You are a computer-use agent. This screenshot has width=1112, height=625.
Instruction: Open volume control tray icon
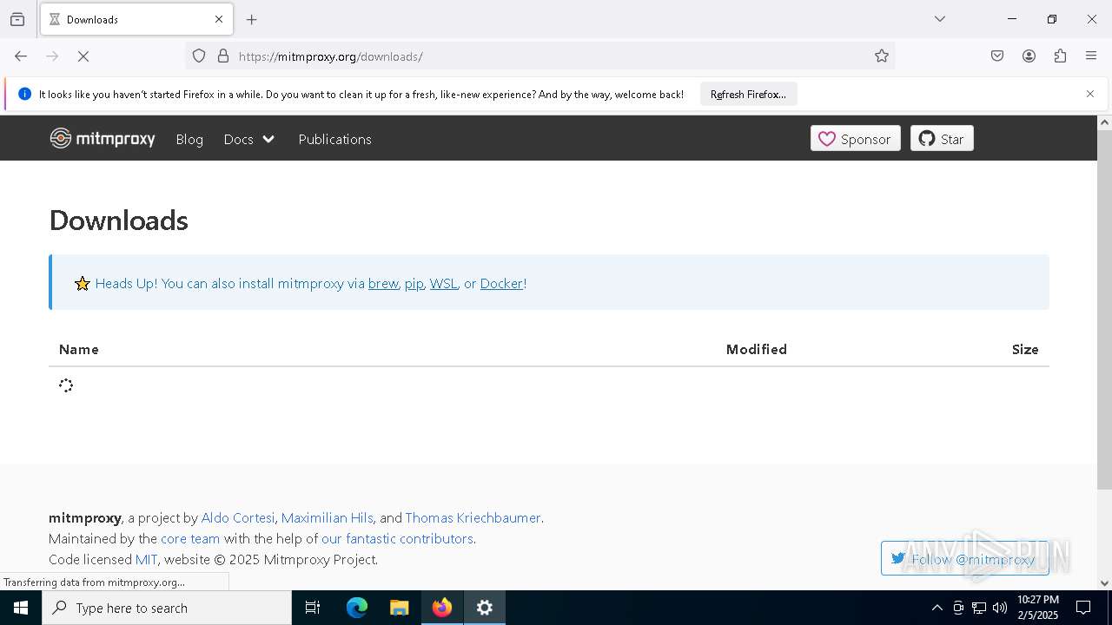tap(1000, 608)
